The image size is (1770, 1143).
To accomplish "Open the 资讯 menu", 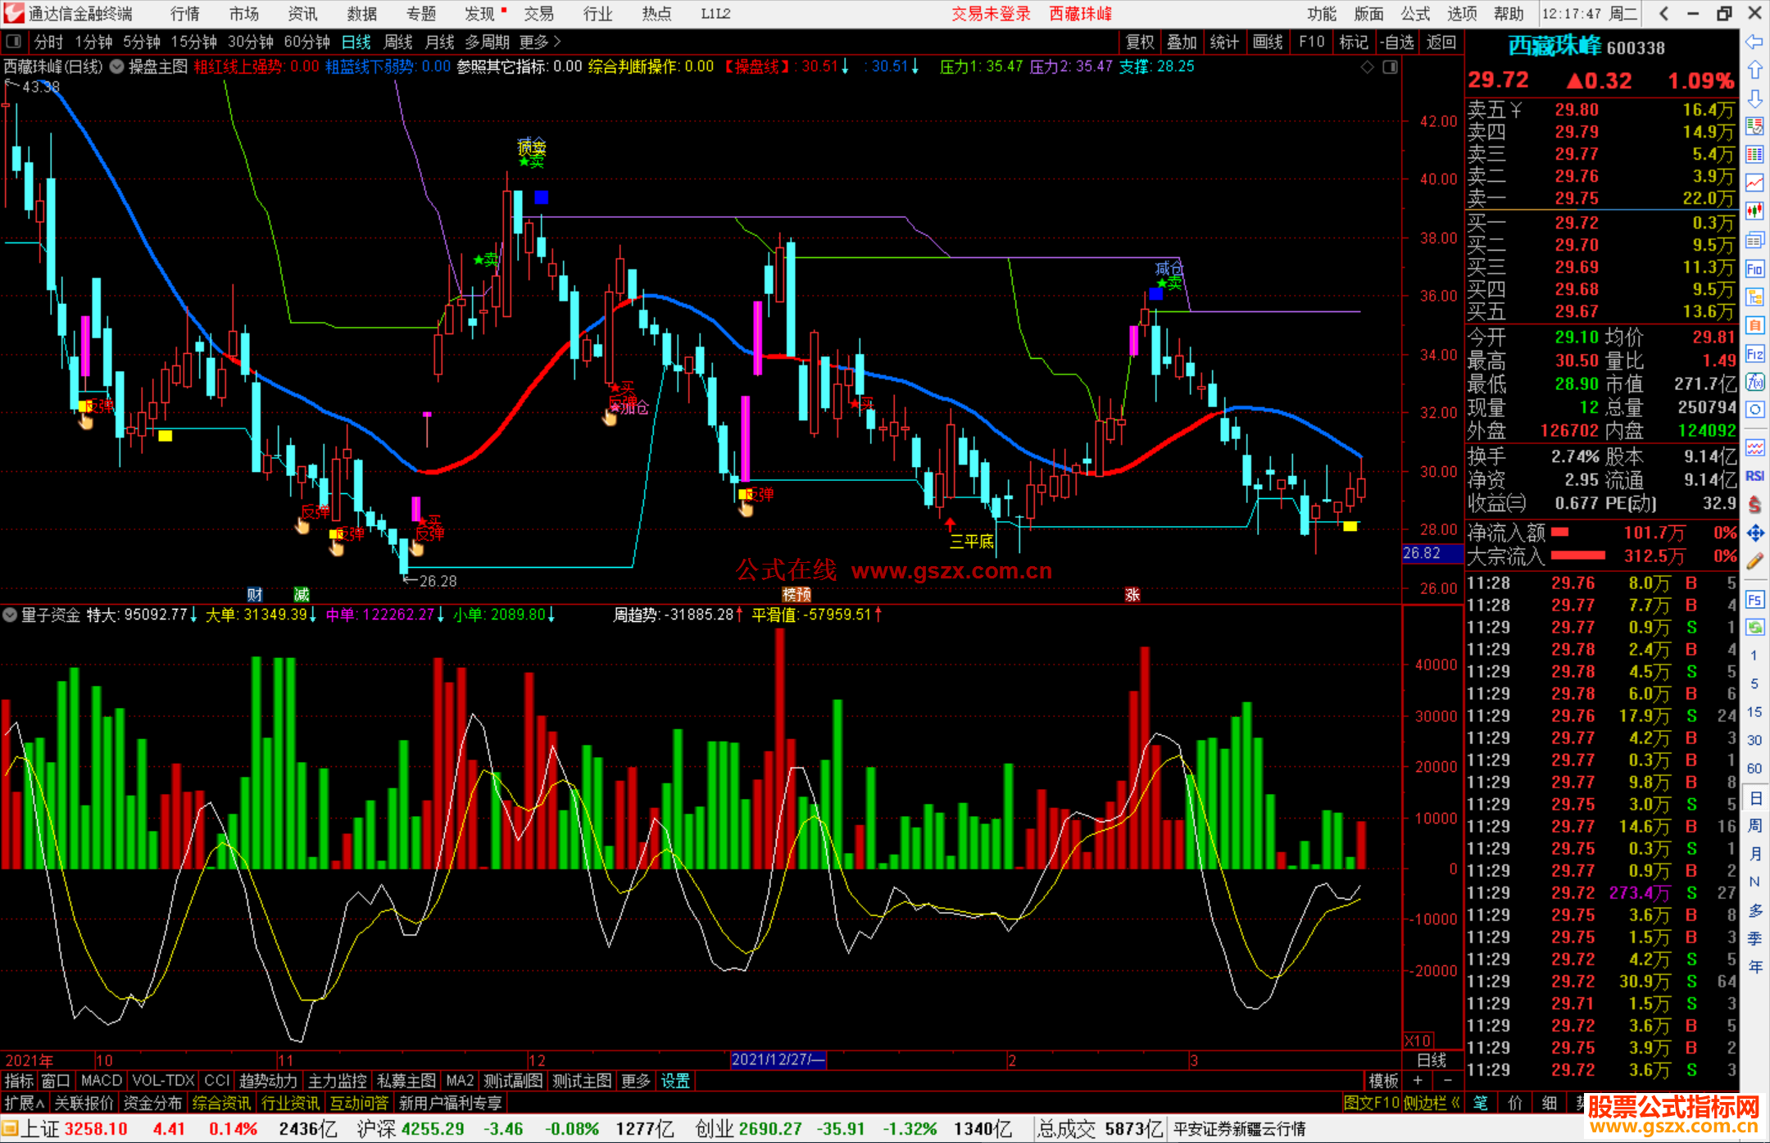I will coord(302,13).
